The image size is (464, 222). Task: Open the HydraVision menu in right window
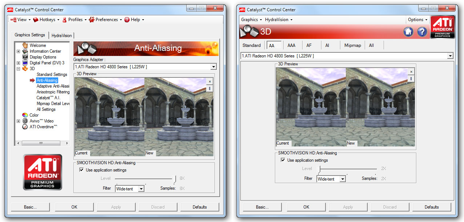coord(279,20)
